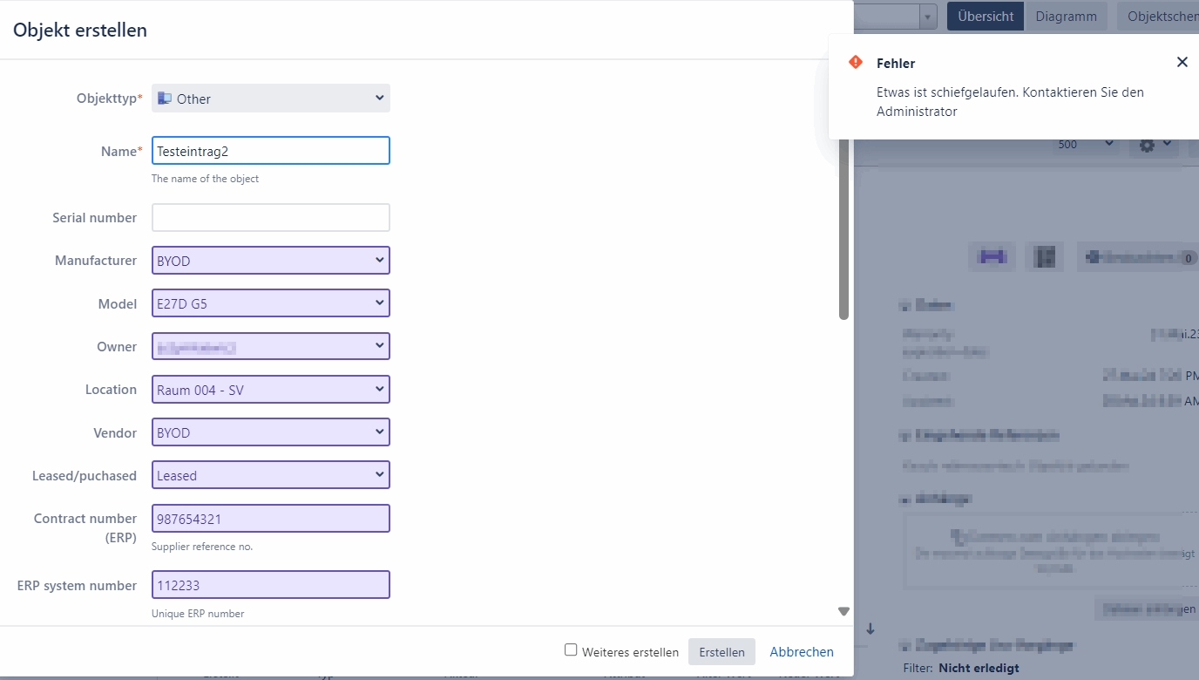Viewport: 1199px width, 680px height.
Task: Click the Contract number (ERP) field
Action: pos(271,519)
